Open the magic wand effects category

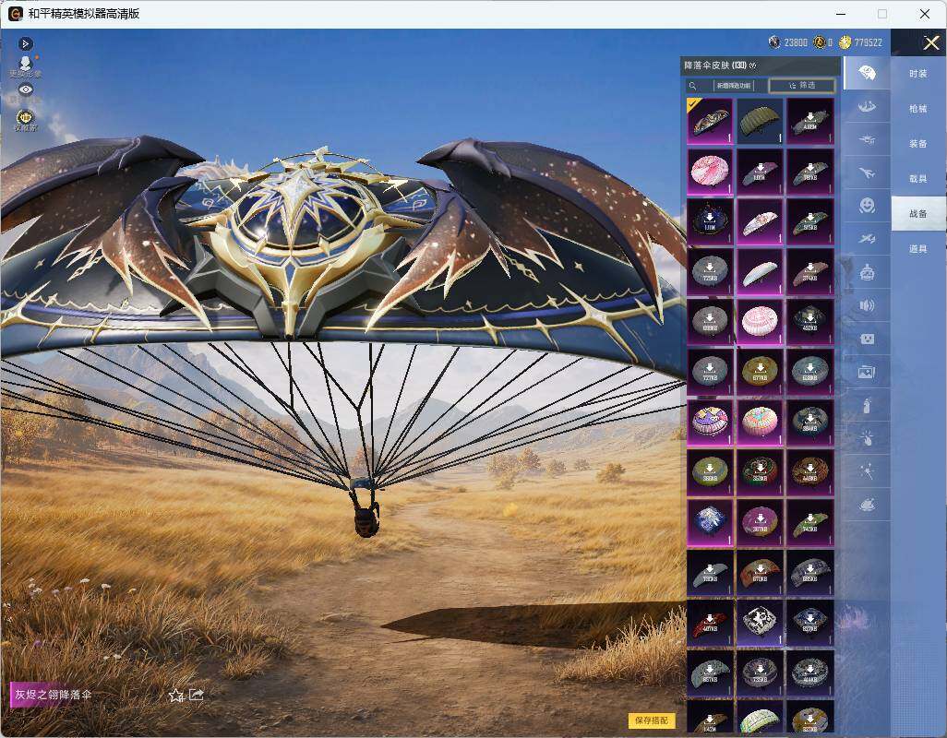867,471
